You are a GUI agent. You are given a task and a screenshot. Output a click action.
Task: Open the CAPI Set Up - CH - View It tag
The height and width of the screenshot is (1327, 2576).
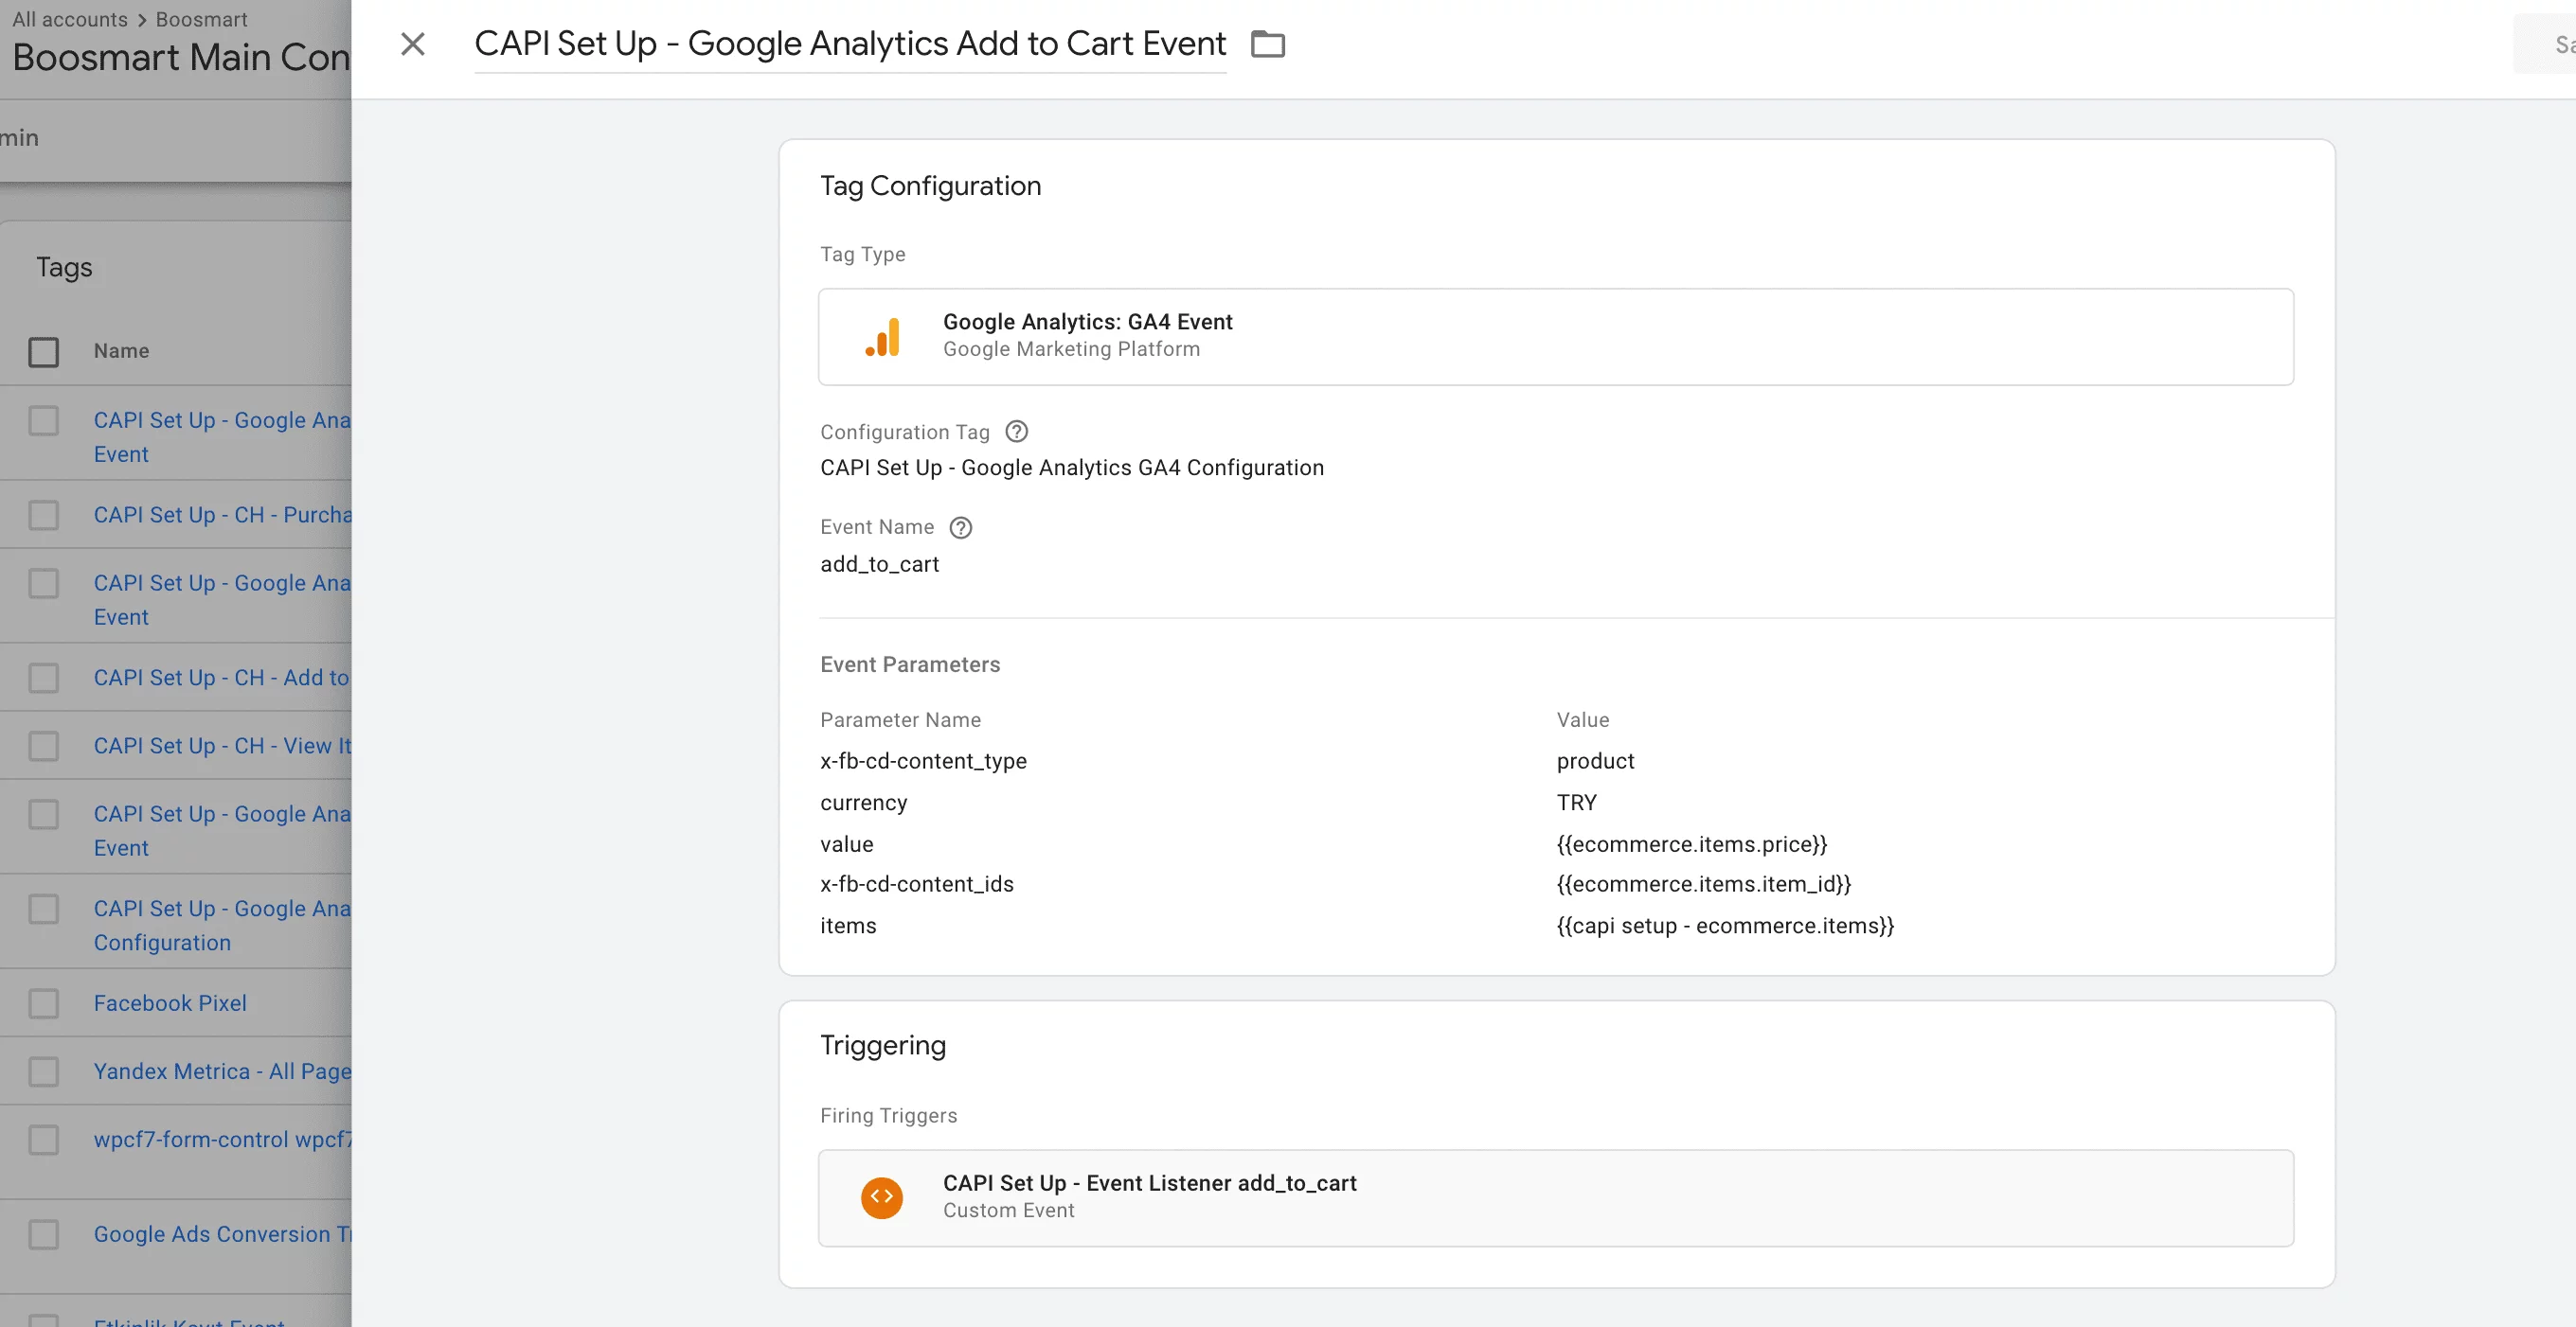coord(222,746)
